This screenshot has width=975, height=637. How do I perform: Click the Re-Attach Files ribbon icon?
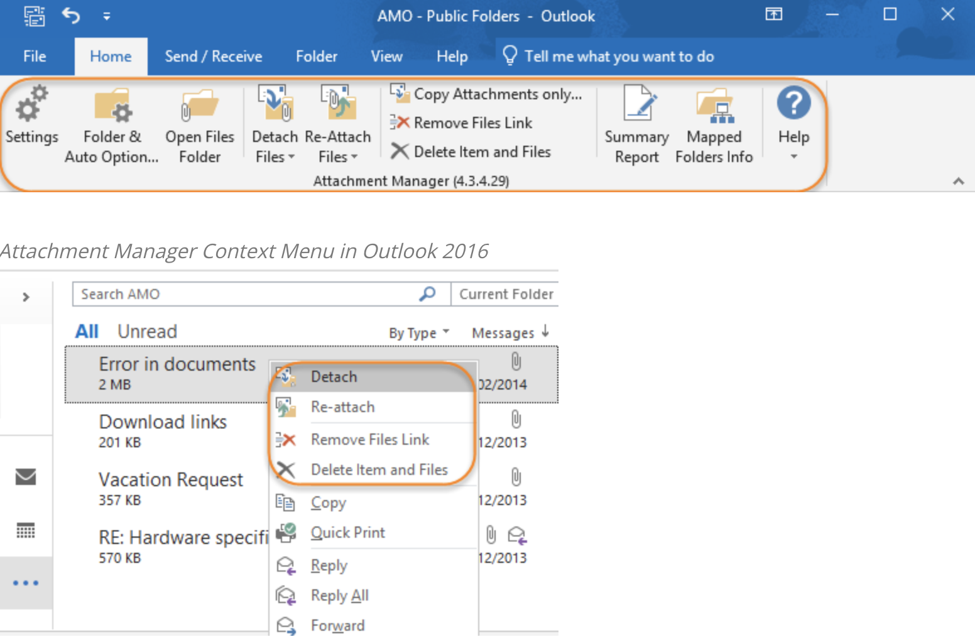[338, 103]
